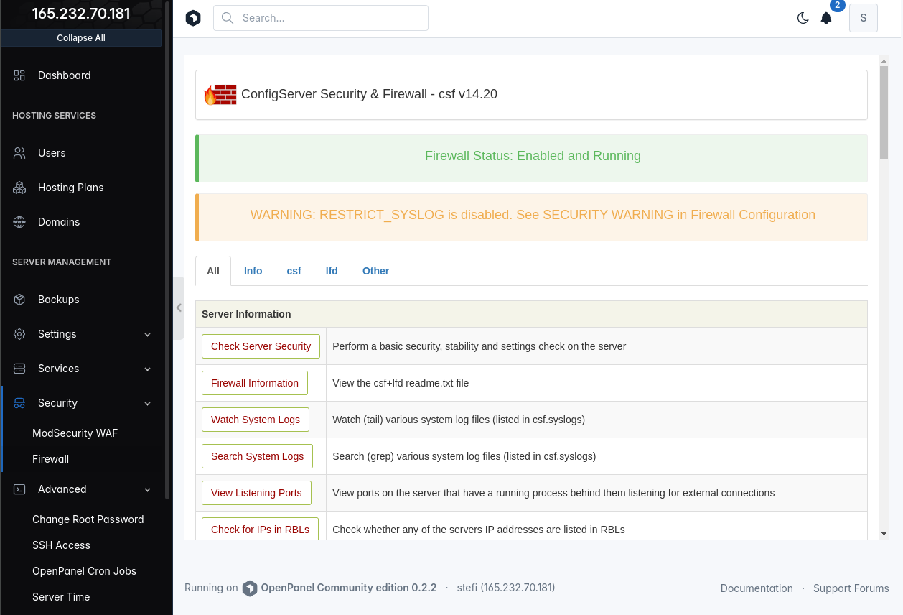
Task: Open Change Root Password item
Action: [88, 519]
